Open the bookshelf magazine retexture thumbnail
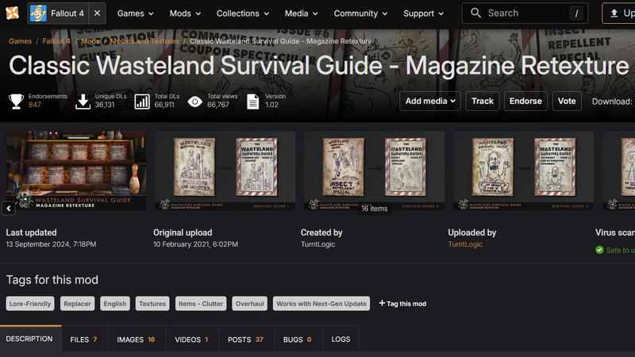Image resolution: width=635 pixels, height=357 pixels. click(x=75, y=171)
